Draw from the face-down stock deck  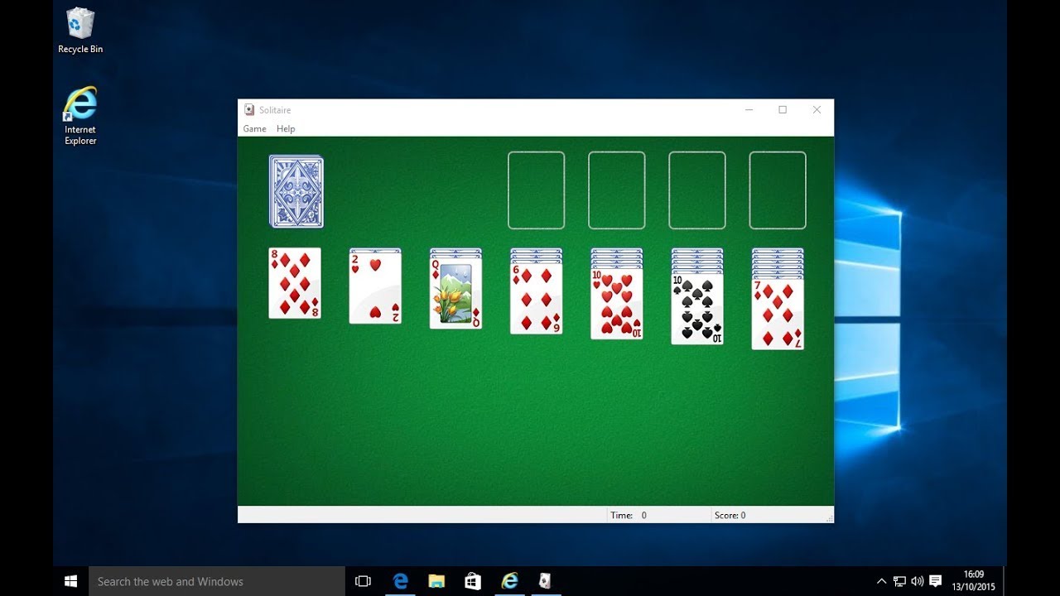click(296, 191)
